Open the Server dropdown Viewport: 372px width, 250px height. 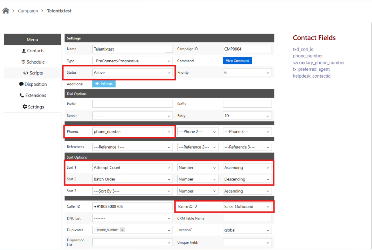click(132, 116)
